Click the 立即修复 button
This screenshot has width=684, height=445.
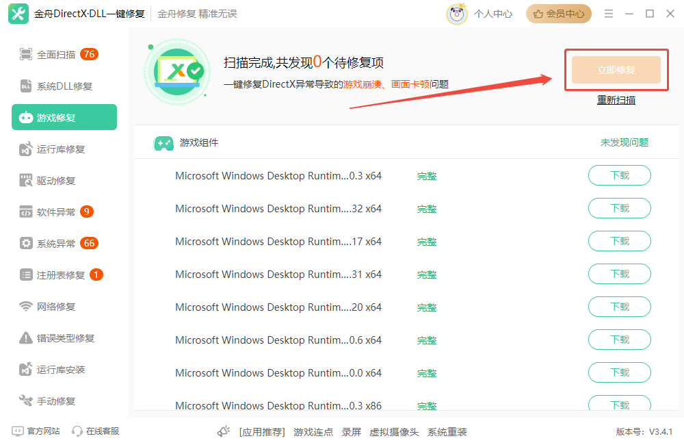pyautogui.click(x=616, y=70)
